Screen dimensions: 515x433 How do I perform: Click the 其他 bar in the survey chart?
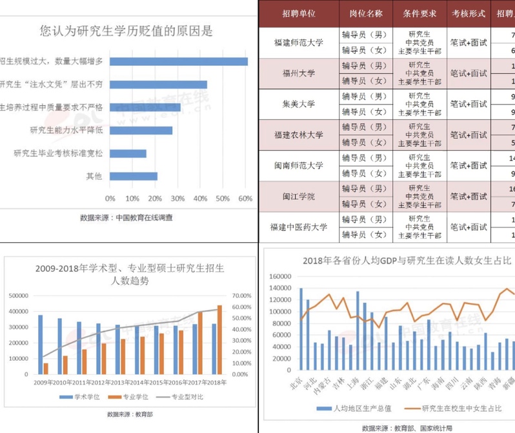tap(134, 176)
